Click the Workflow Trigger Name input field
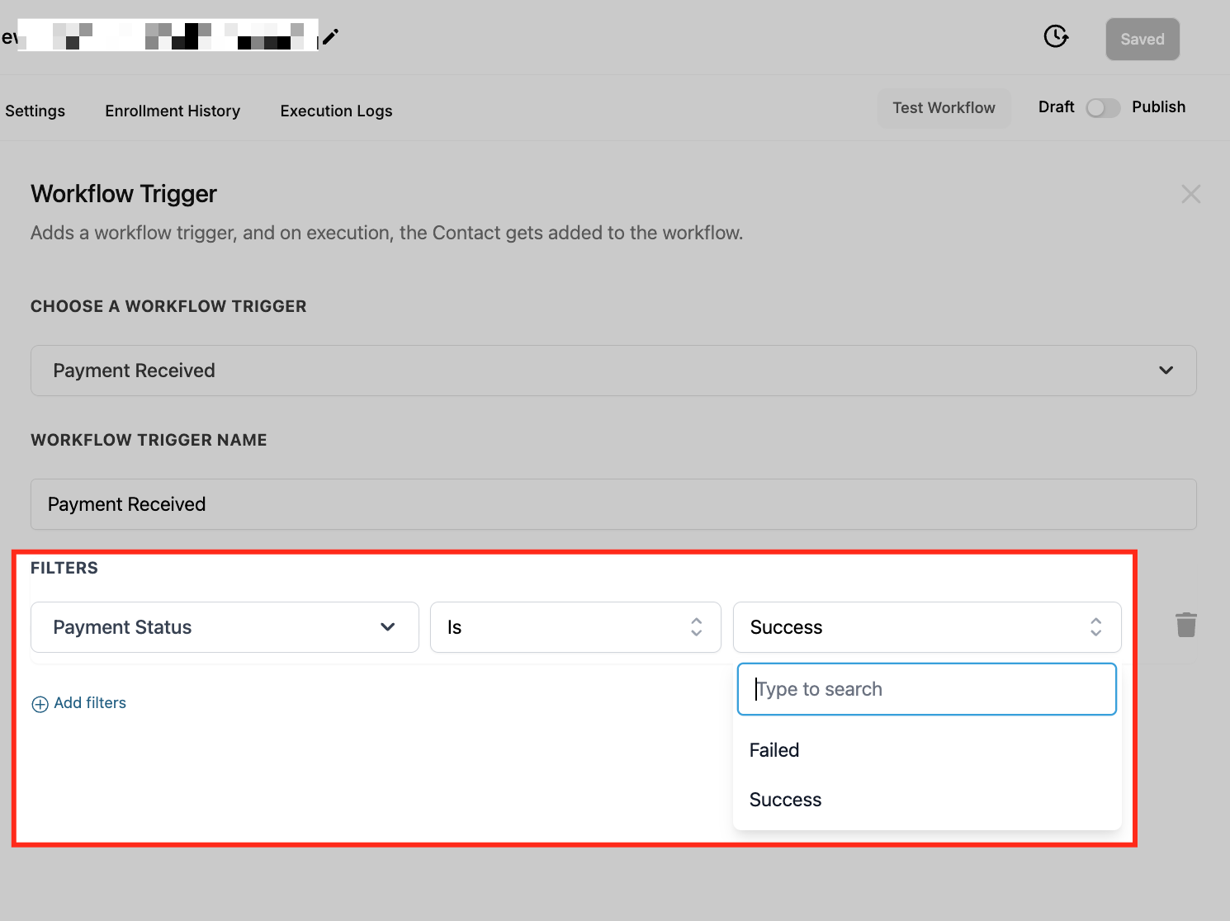Screen dimensions: 1230x921 [x=613, y=504]
